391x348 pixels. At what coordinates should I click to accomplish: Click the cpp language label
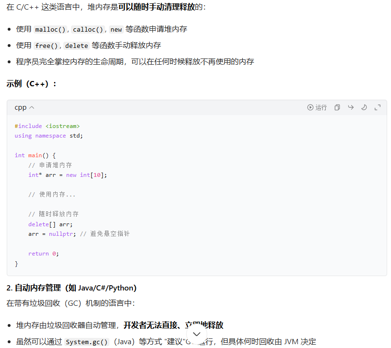coord(20,107)
